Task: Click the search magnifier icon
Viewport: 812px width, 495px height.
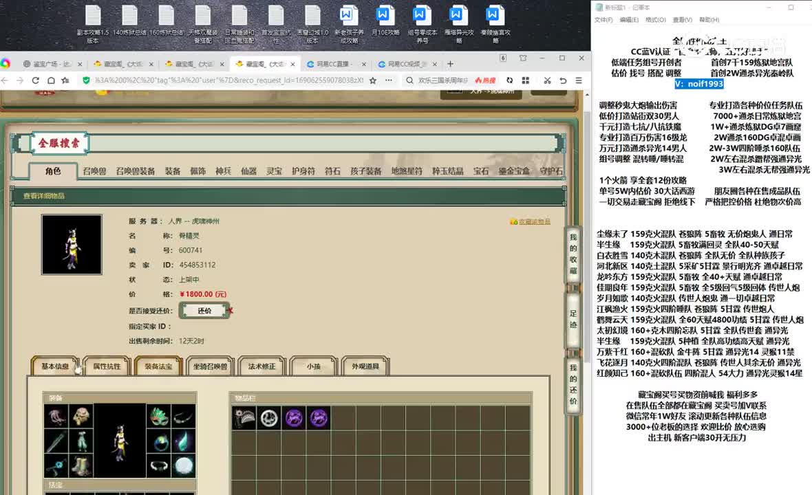Action: [x=409, y=80]
